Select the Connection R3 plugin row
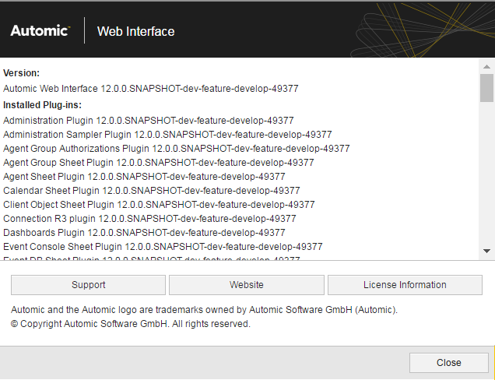 pyautogui.click(x=149, y=219)
